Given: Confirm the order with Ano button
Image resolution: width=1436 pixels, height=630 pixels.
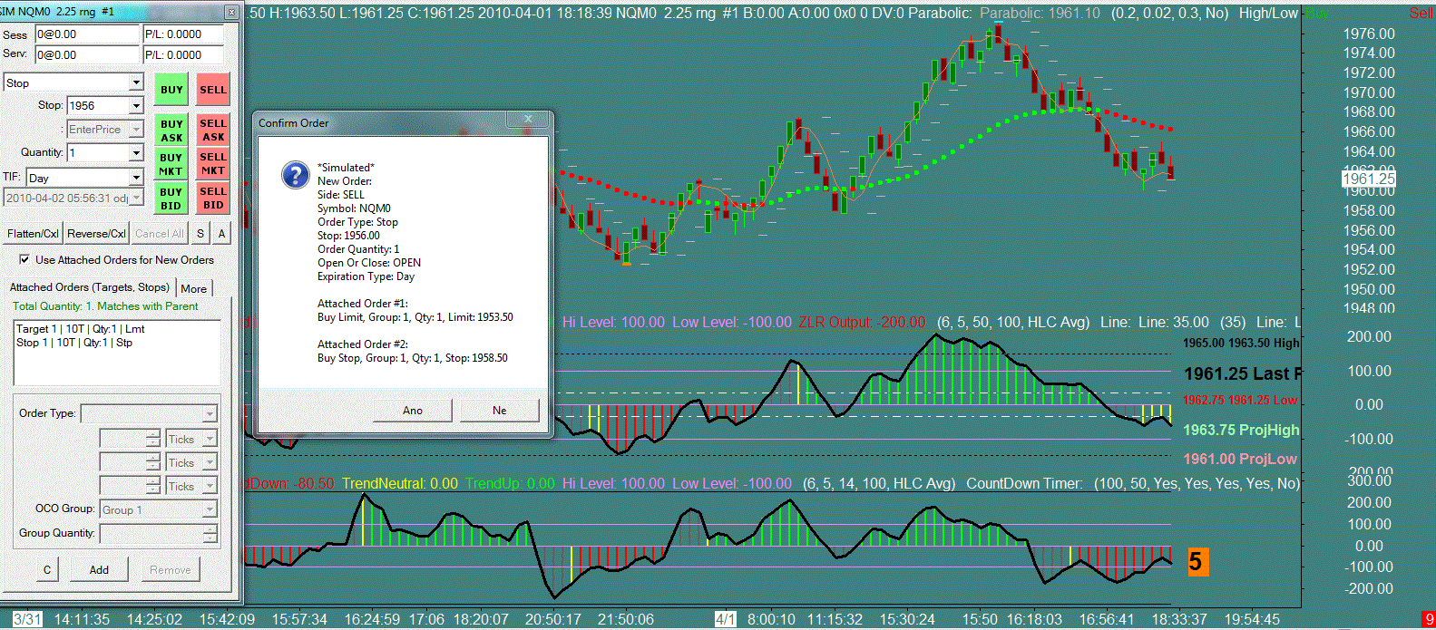Looking at the screenshot, I should click(x=413, y=411).
